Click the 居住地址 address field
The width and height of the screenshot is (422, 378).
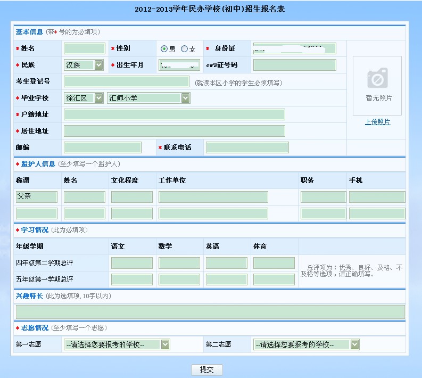pyautogui.click(x=174, y=131)
